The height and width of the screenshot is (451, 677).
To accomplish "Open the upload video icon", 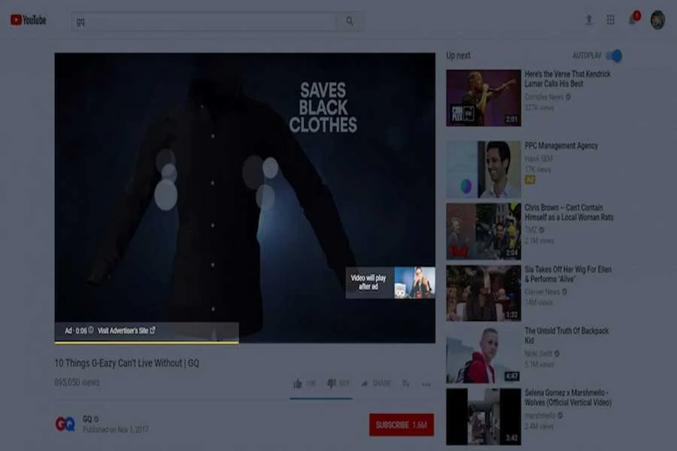I will [x=589, y=20].
